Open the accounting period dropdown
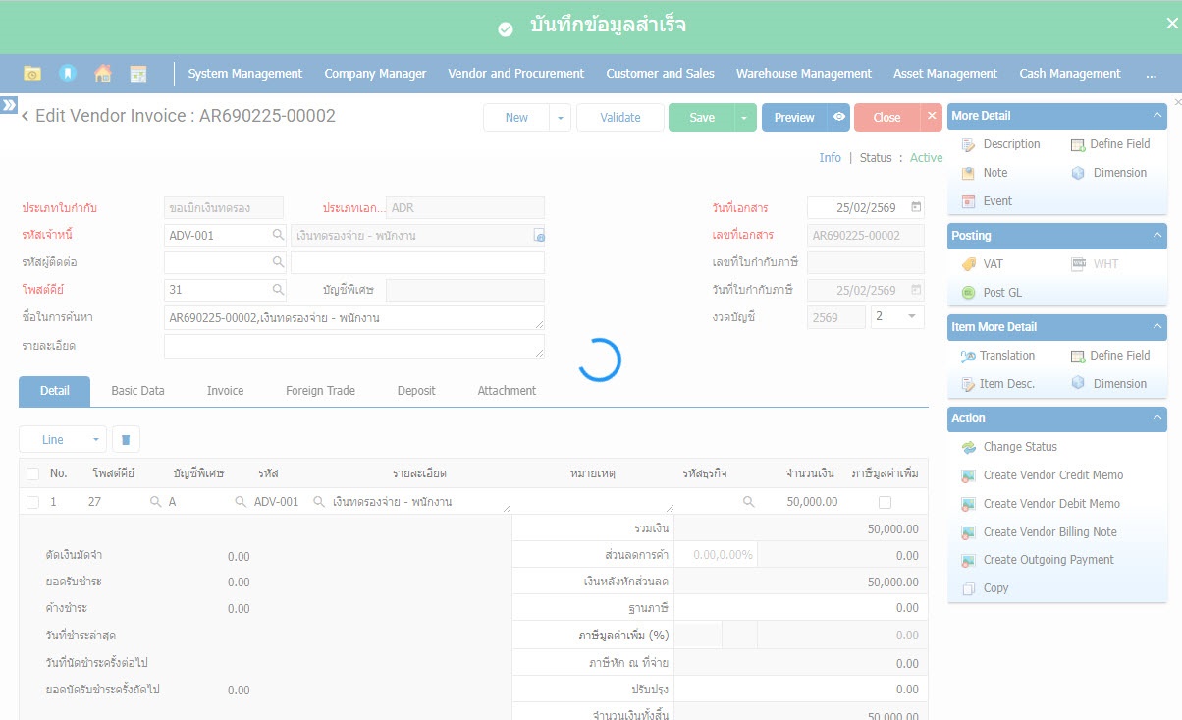Image resolution: width=1182 pixels, height=720 pixels. click(897, 317)
